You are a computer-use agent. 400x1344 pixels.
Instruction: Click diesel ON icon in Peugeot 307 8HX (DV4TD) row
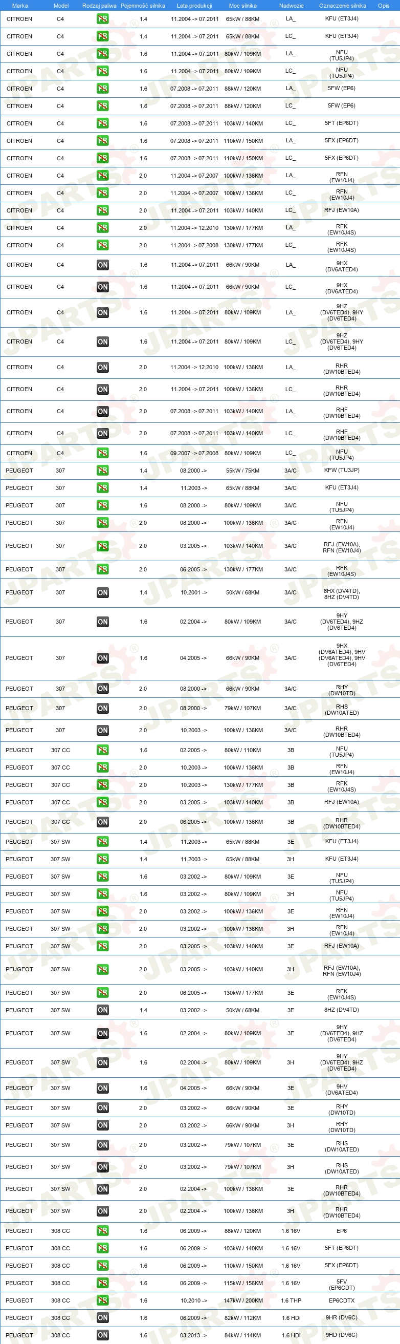(103, 593)
